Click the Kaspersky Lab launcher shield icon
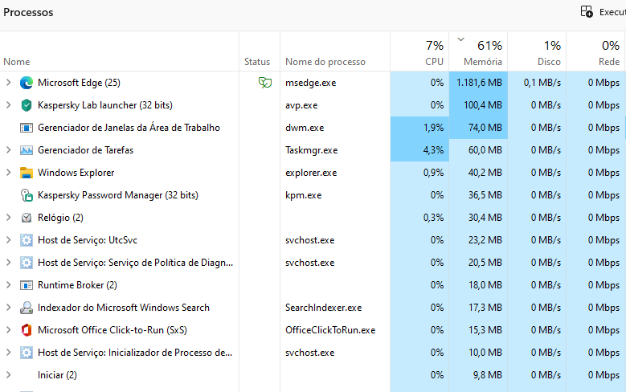This screenshot has width=626, height=392. click(27, 105)
